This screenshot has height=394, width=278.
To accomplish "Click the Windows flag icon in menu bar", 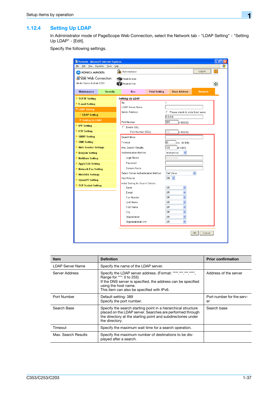I will coord(224,66).
